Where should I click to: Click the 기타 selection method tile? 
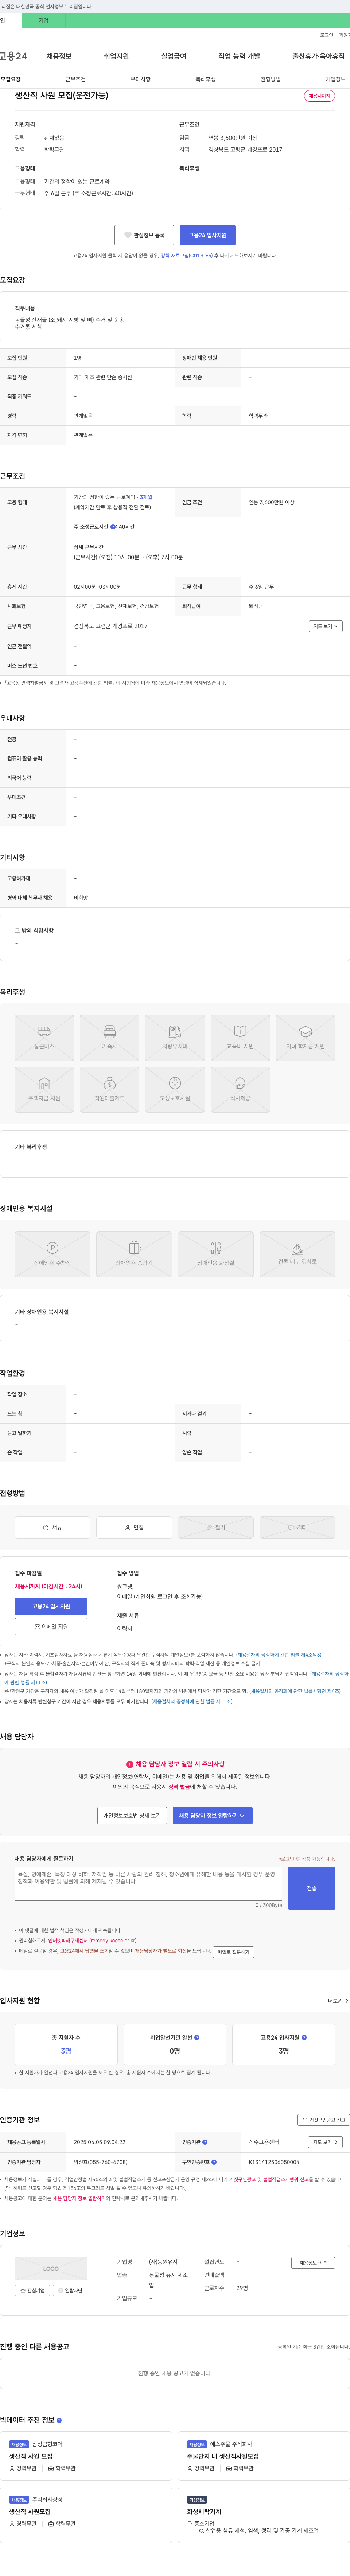coord(297,1527)
